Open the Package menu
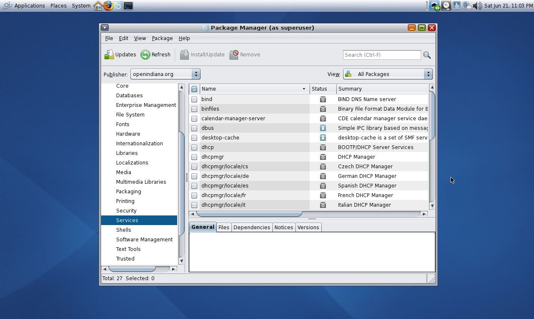Image resolution: width=534 pixels, height=319 pixels. [162, 38]
